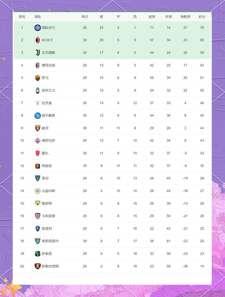Viewport: 225px width, 297px height.
Task: Click the Roma club badge
Action: (x=37, y=78)
